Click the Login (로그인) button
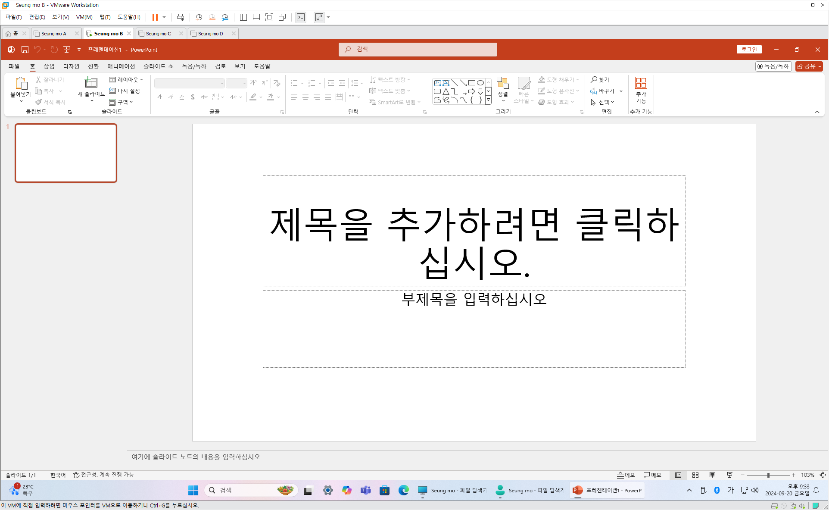The image size is (829, 510). (x=749, y=50)
